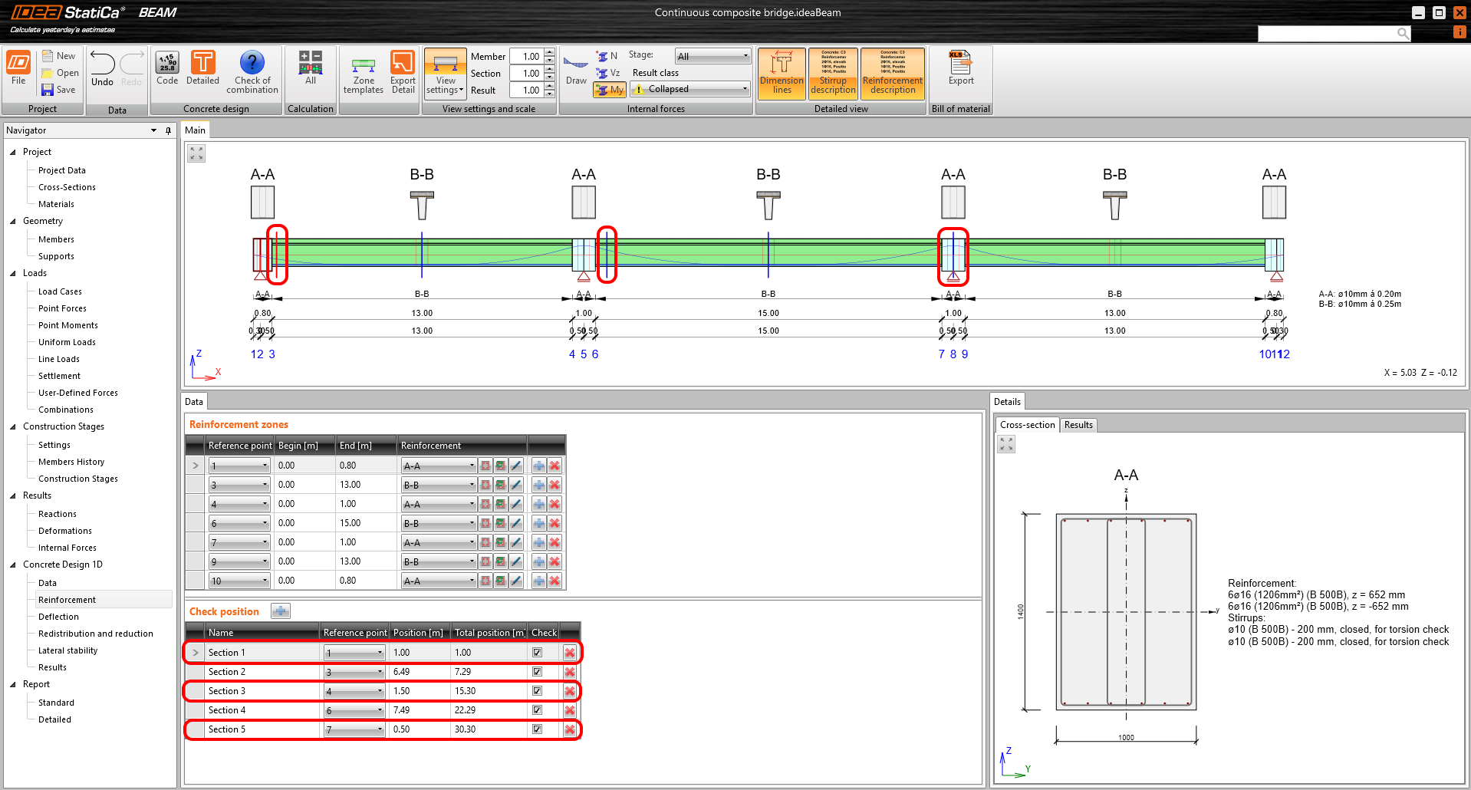The height and width of the screenshot is (790, 1471).
Task: Click the Detailed concrete design icon
Action: (x=202, y=68)
